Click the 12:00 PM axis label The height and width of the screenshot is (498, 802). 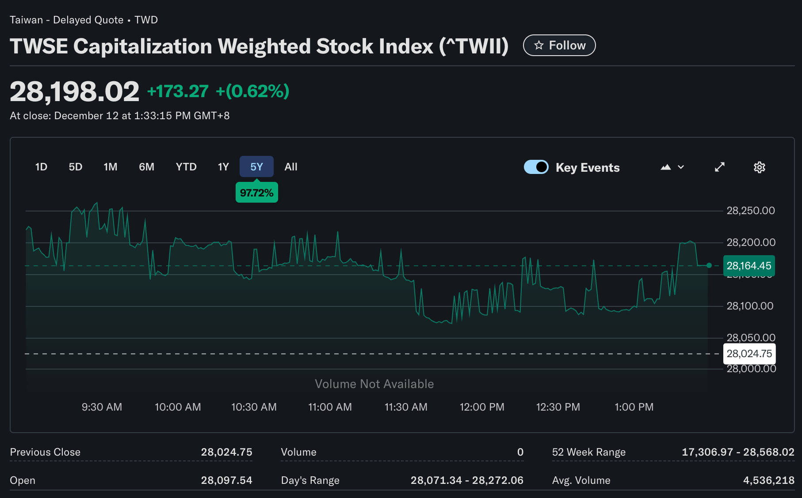(482, 407)
